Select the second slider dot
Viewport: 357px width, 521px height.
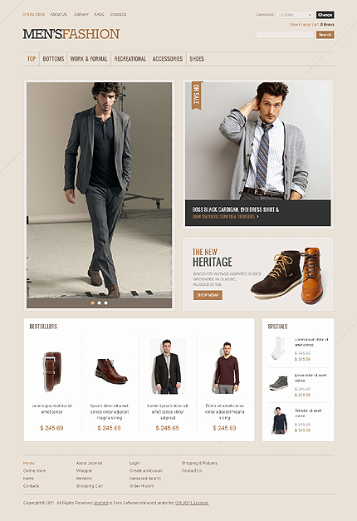pyautogui.click(x=99, y=302)
